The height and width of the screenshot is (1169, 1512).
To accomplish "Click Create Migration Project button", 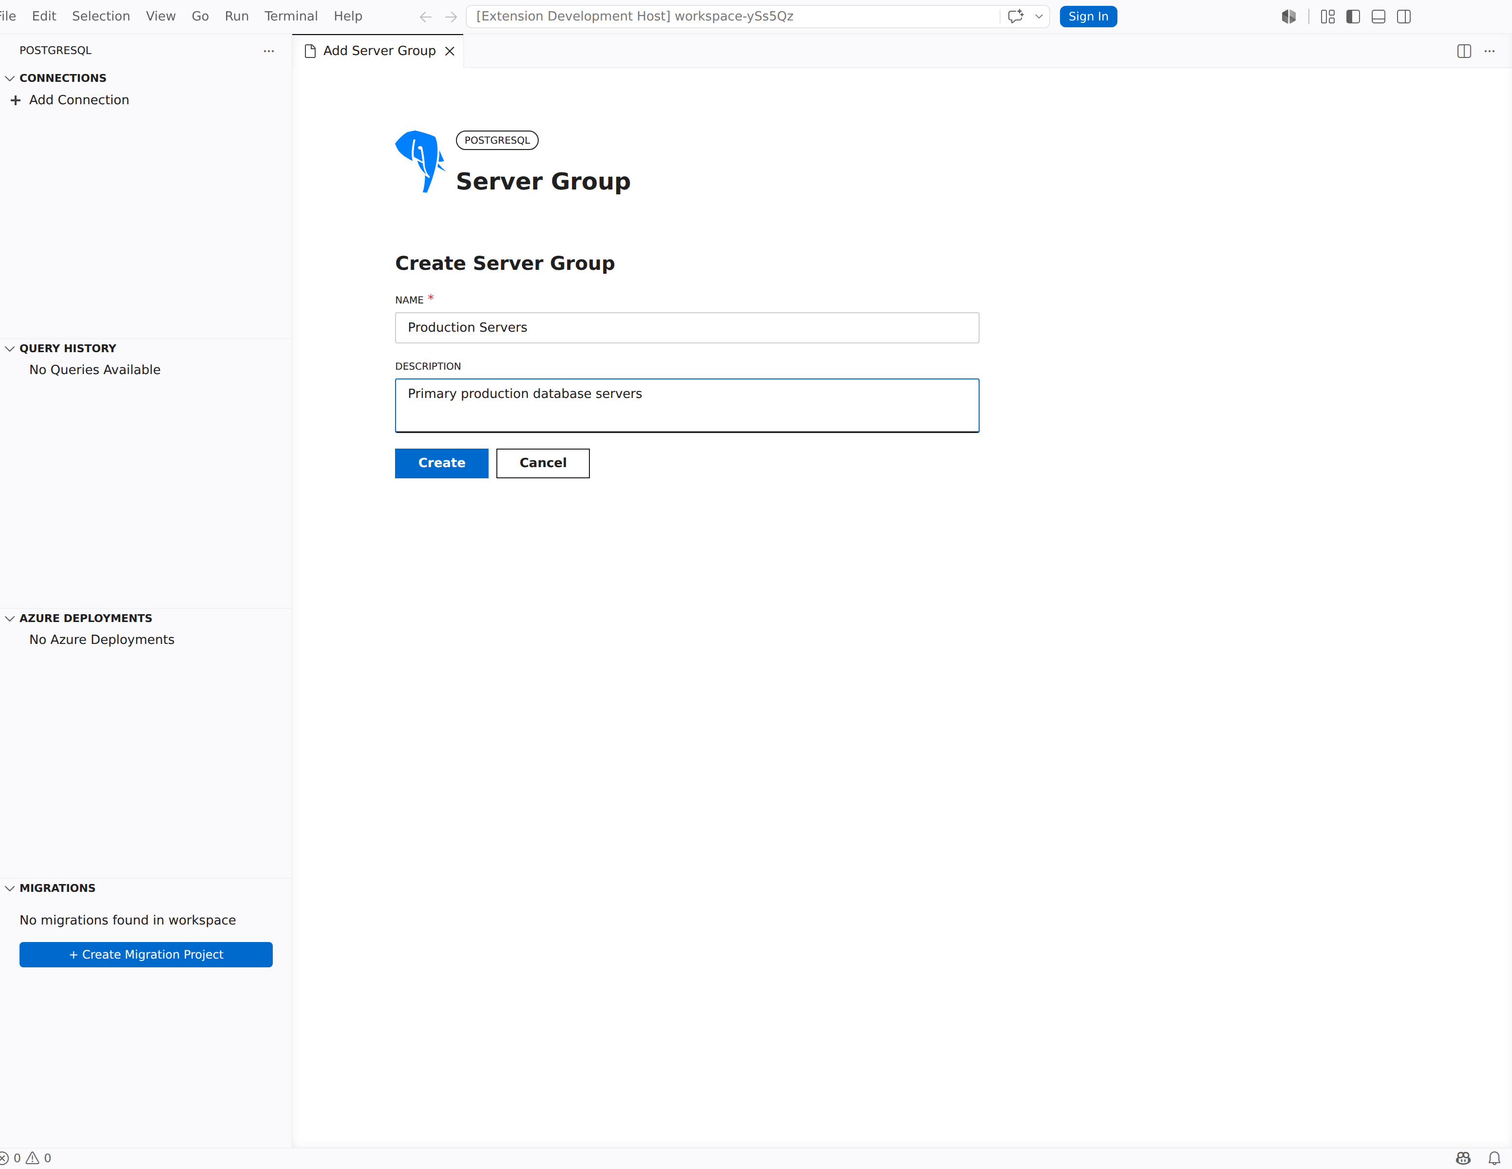I will pos(146,955).
